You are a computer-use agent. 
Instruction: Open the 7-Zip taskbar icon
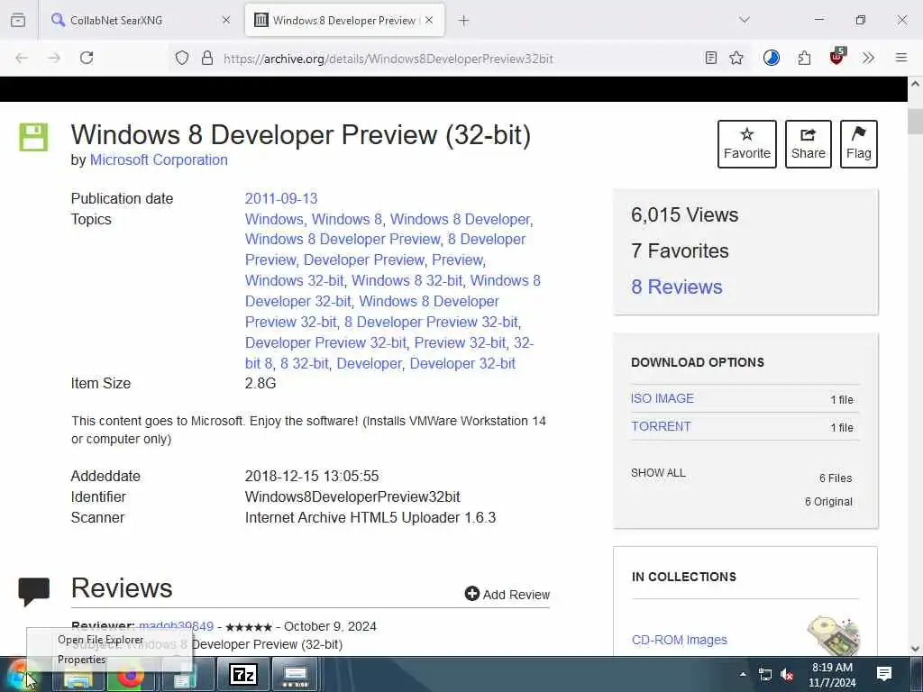coord(243,674)
